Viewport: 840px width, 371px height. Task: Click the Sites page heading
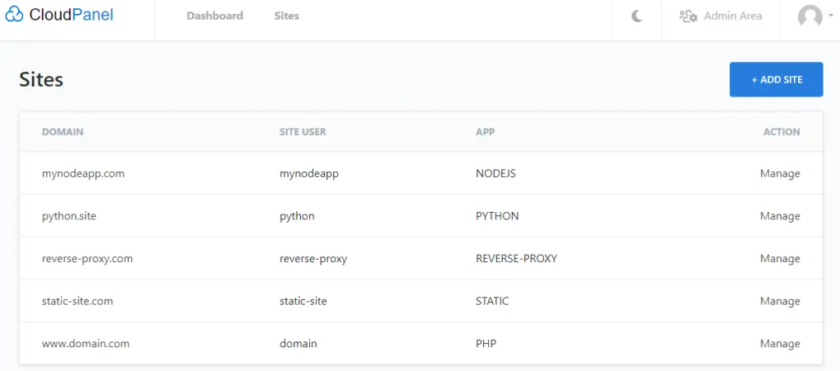[x=41, y=79]
